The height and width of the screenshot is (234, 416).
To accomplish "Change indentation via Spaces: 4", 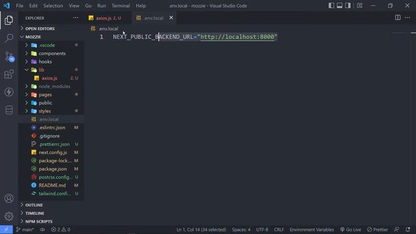I will click(x=241, y=229).
